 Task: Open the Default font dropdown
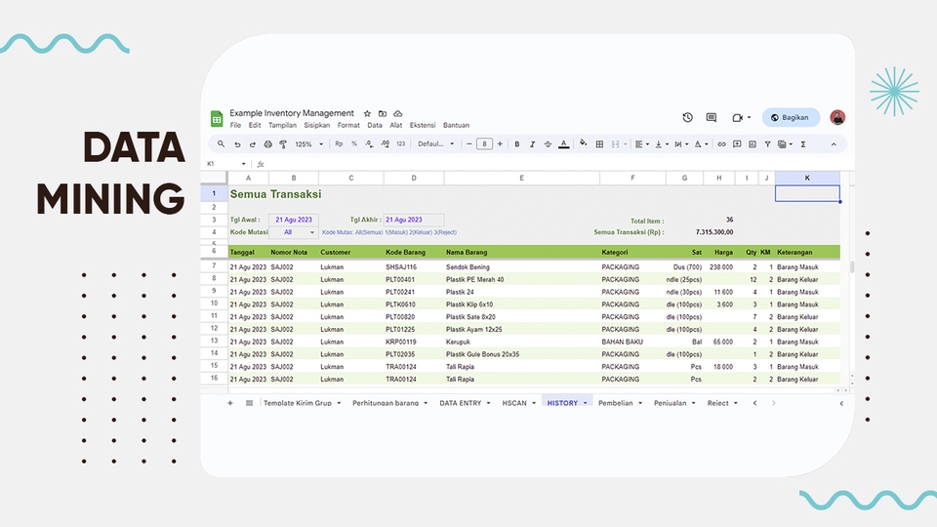(x=435, y=144)
